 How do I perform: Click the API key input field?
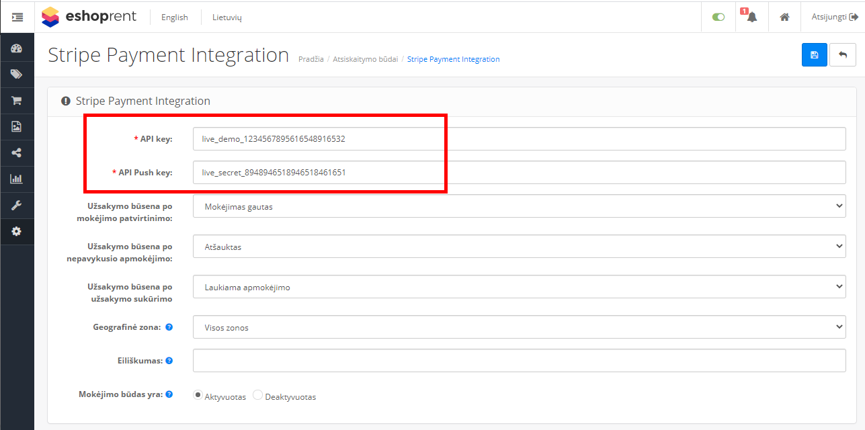click(519, 139)
